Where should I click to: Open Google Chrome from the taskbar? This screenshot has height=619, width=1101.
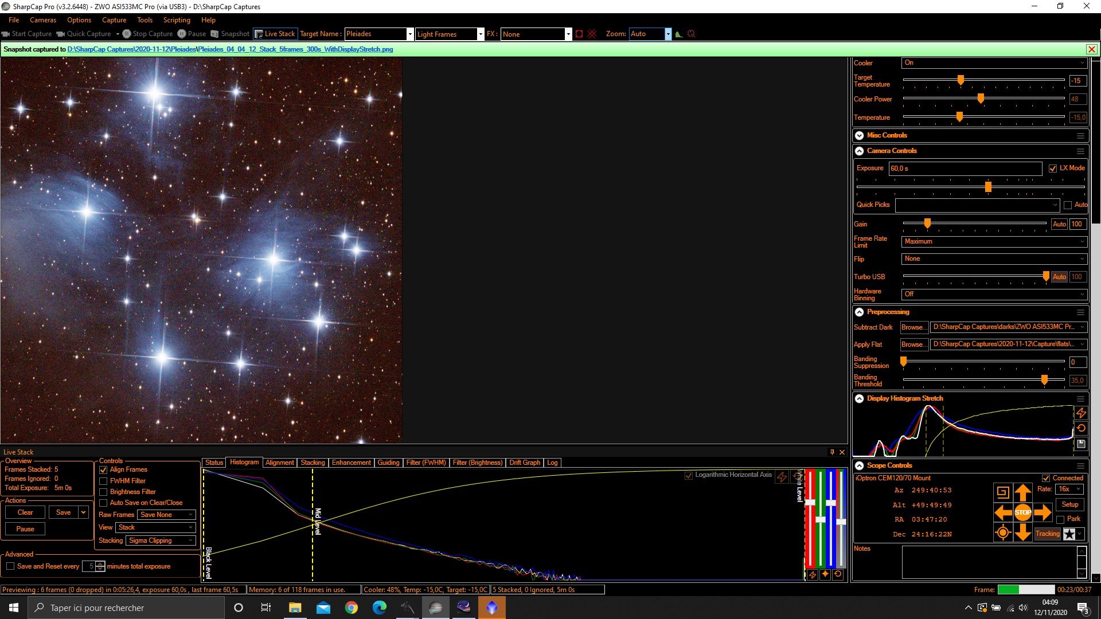coord(351,608)
